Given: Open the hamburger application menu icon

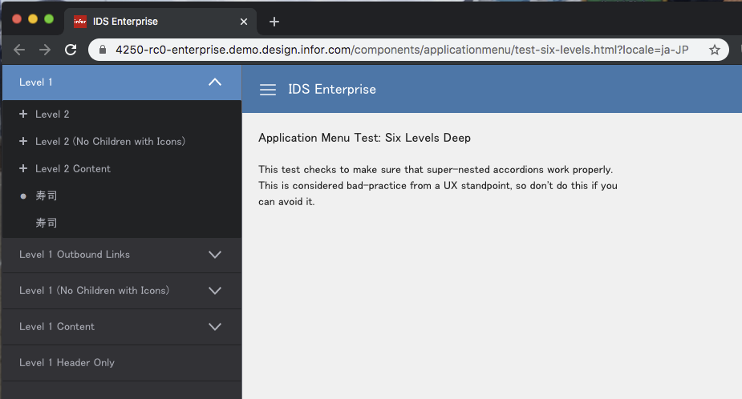Looking at the screenshot, I should pyautogui.click(x=268, y=90).
